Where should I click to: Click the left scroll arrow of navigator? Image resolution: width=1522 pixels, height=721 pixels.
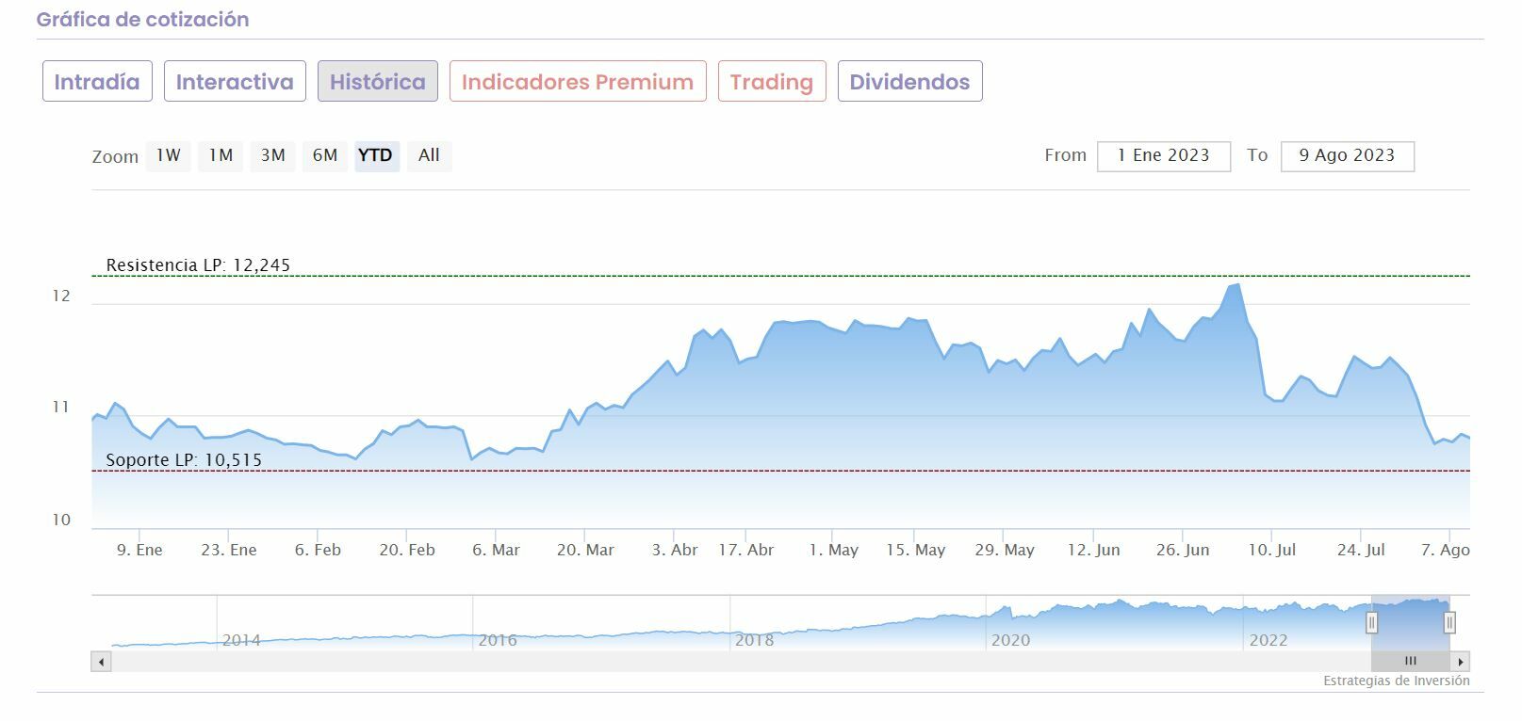coord(101,662)
